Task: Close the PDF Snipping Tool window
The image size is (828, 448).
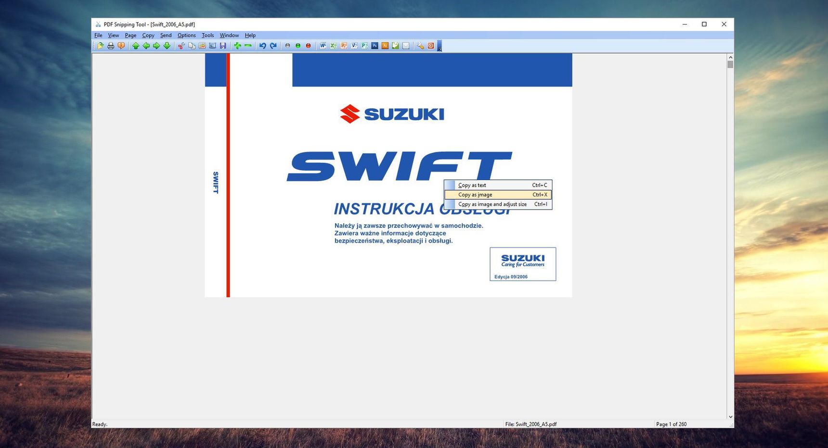Action: (x=724, y=25)
